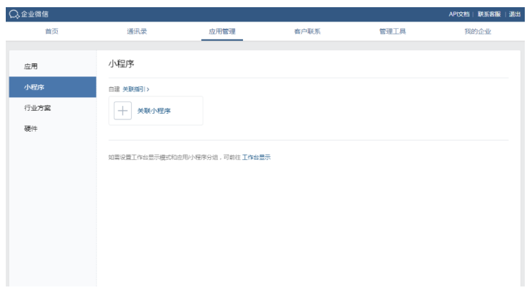This screenshot has height=298, width=532.
Task: Click the 关联小程序 label
Action: (x=154, y=111)
